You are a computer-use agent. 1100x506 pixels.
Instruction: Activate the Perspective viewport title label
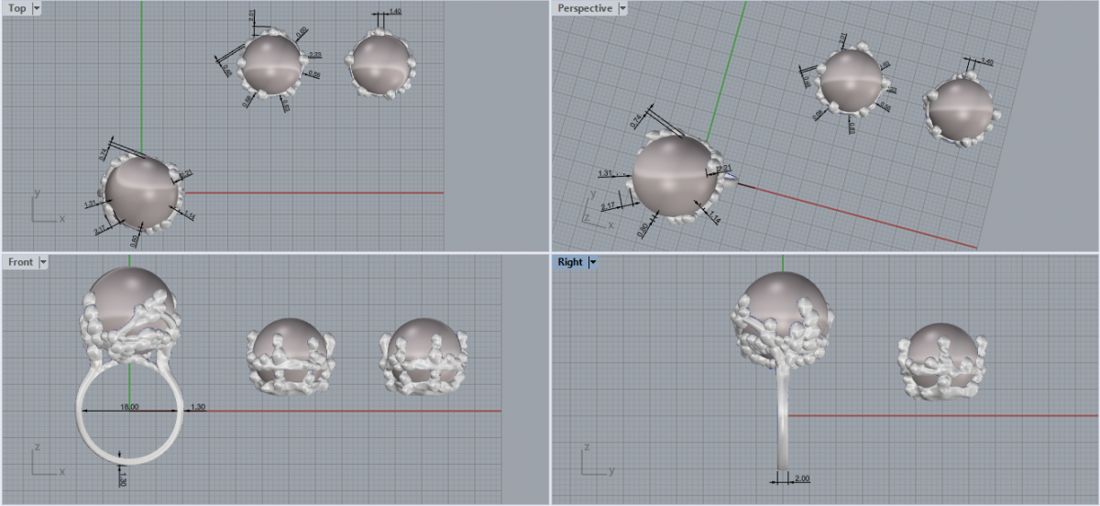(585, 8)
